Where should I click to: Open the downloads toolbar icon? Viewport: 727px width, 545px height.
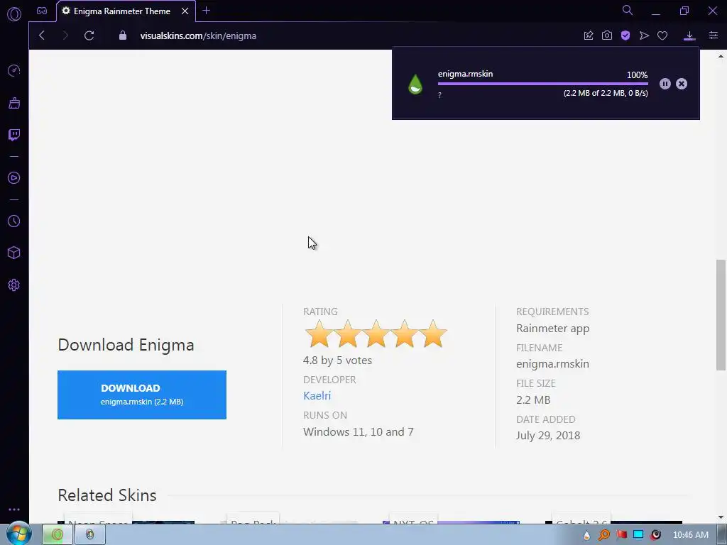[689, 35]
